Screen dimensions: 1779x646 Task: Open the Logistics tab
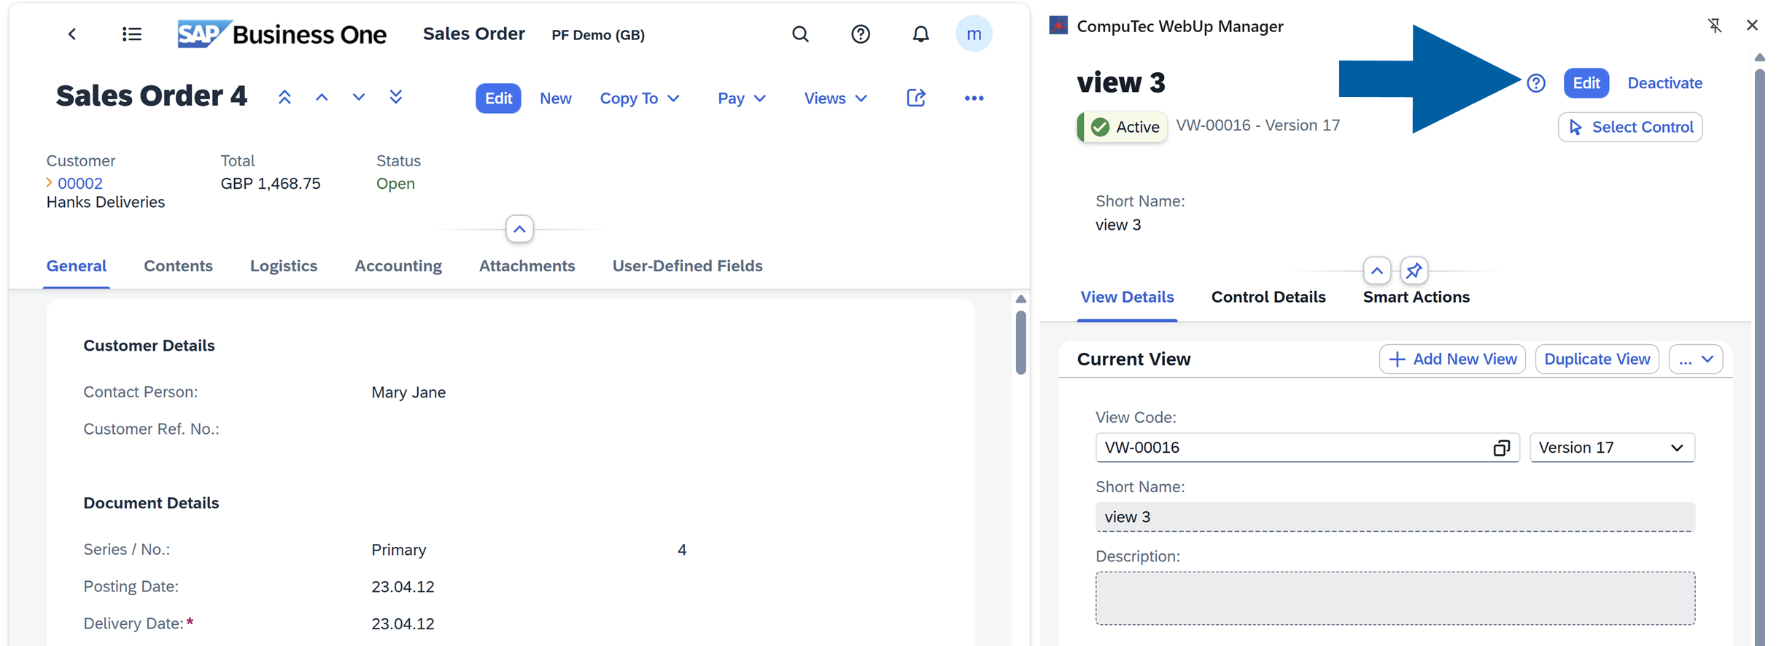[x=284, y=266]
